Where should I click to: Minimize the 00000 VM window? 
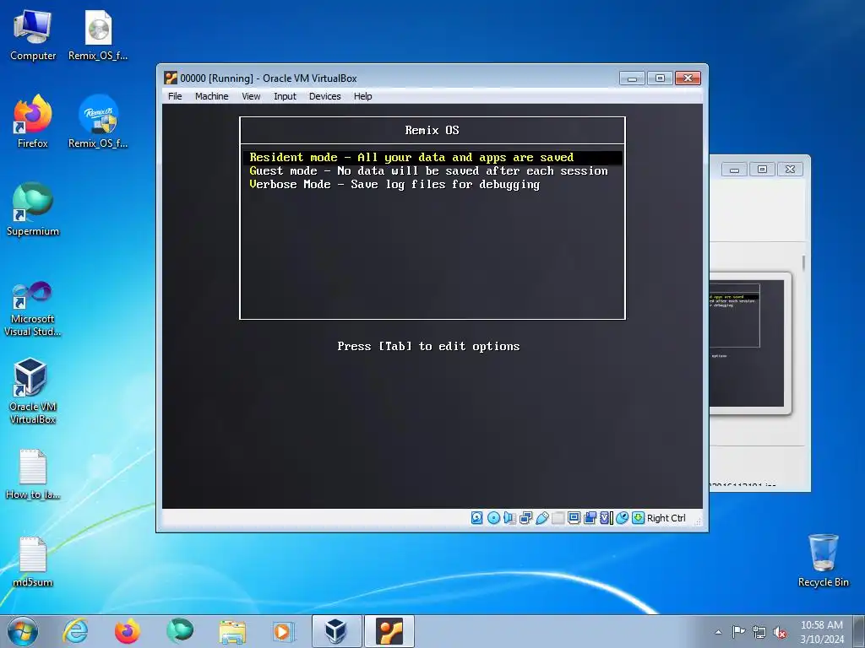click(x=632, y=78)
